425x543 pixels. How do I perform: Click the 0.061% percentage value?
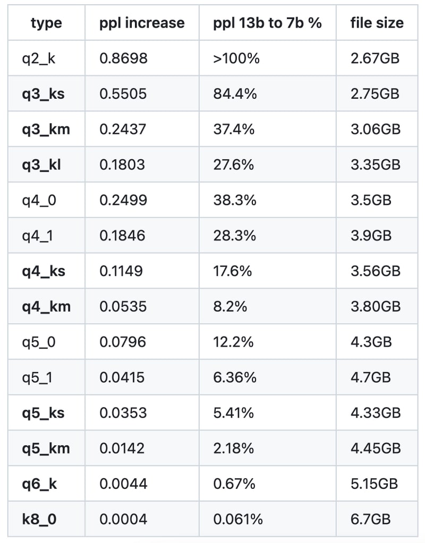[x=238, y=519]
